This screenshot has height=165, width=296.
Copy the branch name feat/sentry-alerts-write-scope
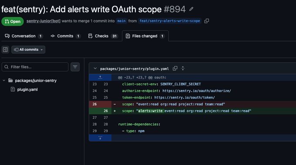(x=206, y=21)
